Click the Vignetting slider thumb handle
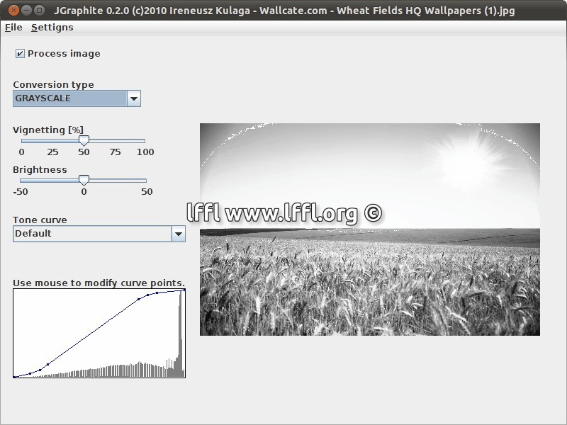Screen dimensions: 567x425 point(84,140)
